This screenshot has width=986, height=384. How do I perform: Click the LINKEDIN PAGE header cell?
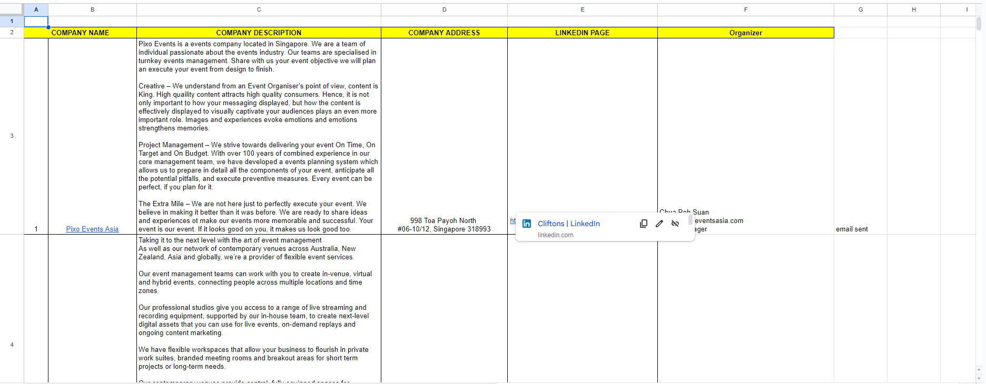tap(583, 33)
